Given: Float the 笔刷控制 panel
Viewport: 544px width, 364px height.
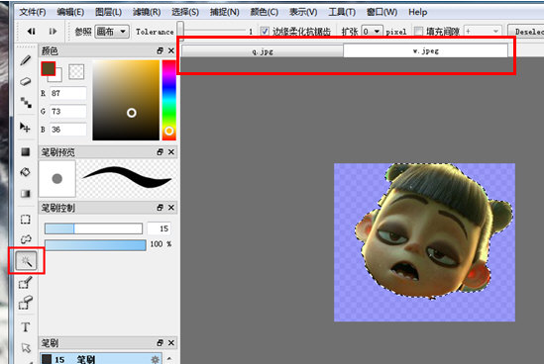Looking at the screenshot, I should pos(160,207).
